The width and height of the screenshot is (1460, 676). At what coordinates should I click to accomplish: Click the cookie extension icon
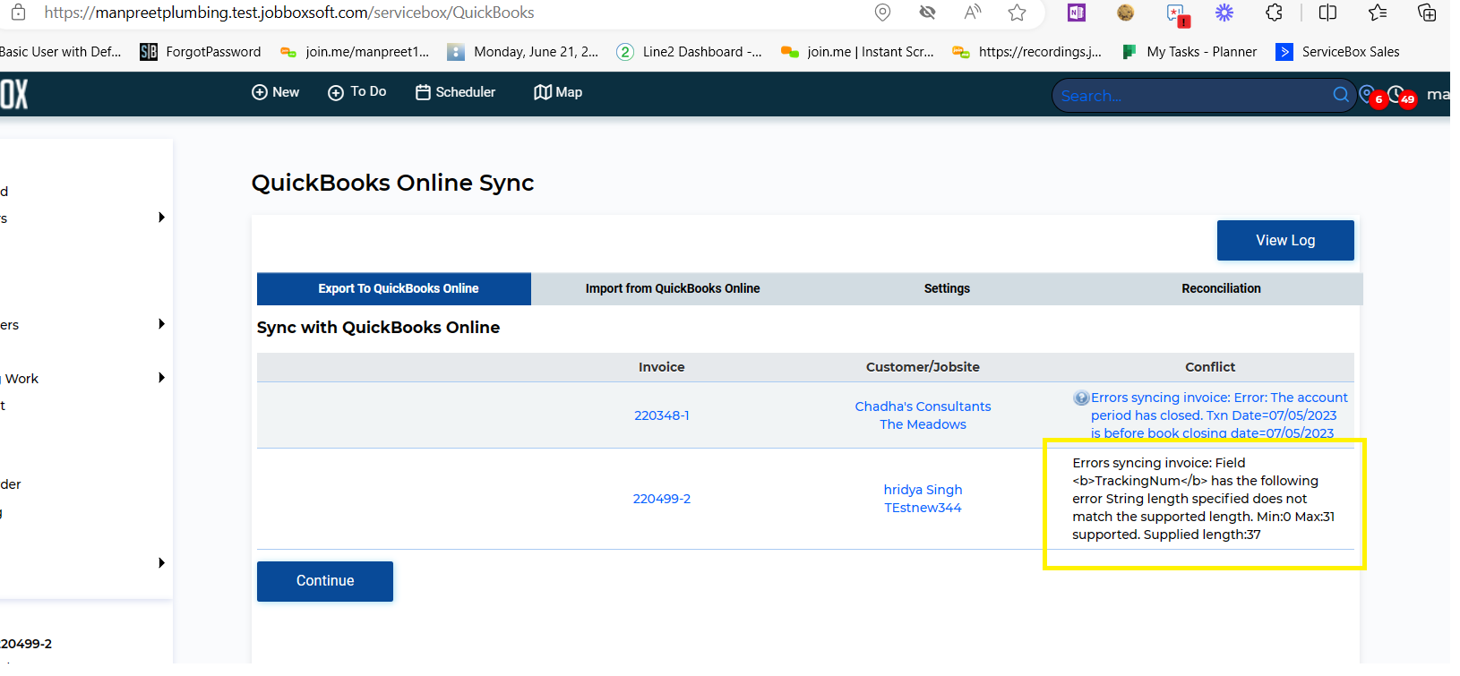[1126, 13]
